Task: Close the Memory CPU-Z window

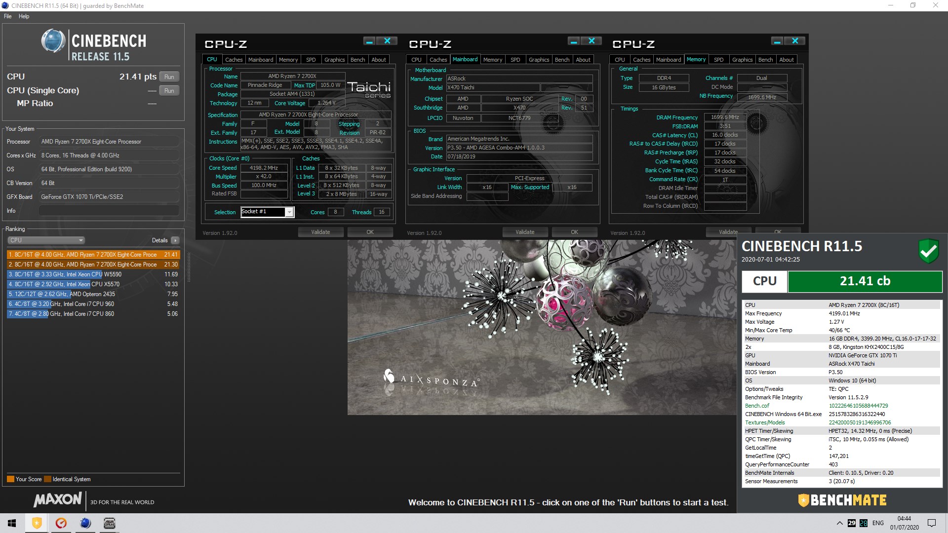Action: [x=795, y=41]
